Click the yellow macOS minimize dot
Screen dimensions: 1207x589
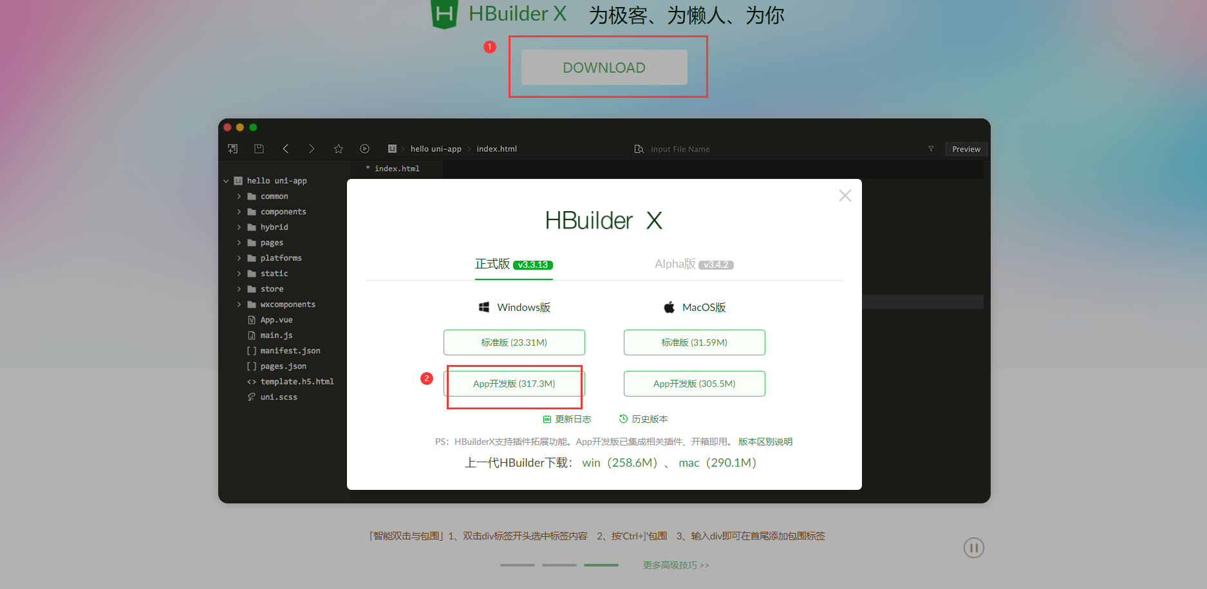click(x=240, y=127)
